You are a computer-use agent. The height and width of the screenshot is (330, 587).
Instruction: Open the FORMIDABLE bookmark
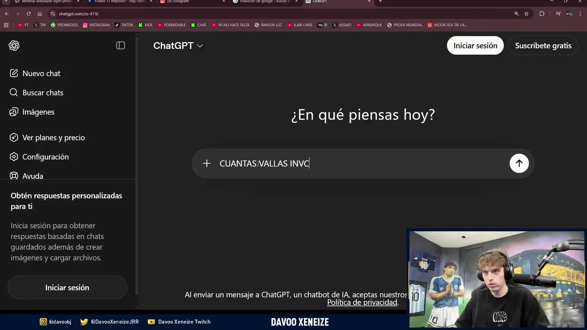click(x=172, y=25)
